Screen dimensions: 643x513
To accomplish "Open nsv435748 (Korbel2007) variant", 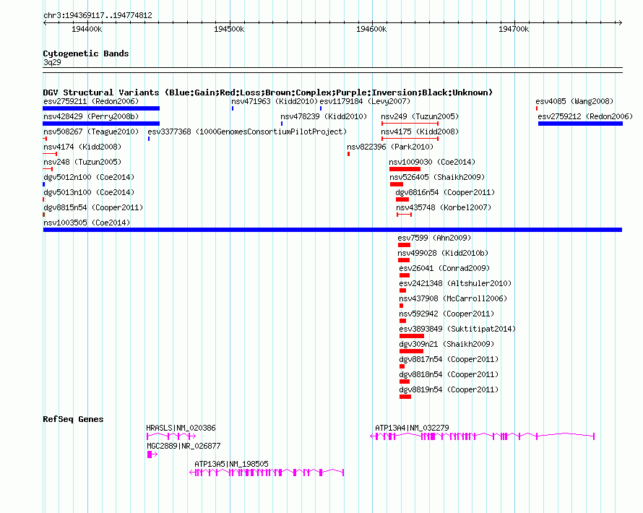I will click(444, 207).
